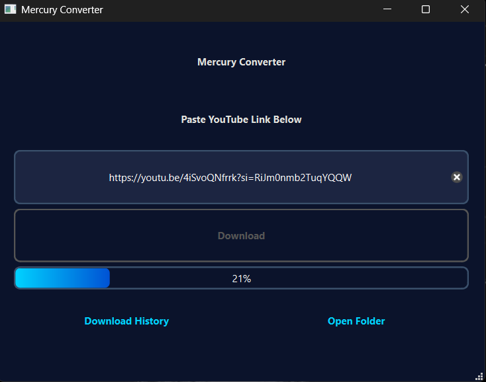Click the 'Mercury Converter' heading text
This screenshot has width=486, height=382.
241,62
